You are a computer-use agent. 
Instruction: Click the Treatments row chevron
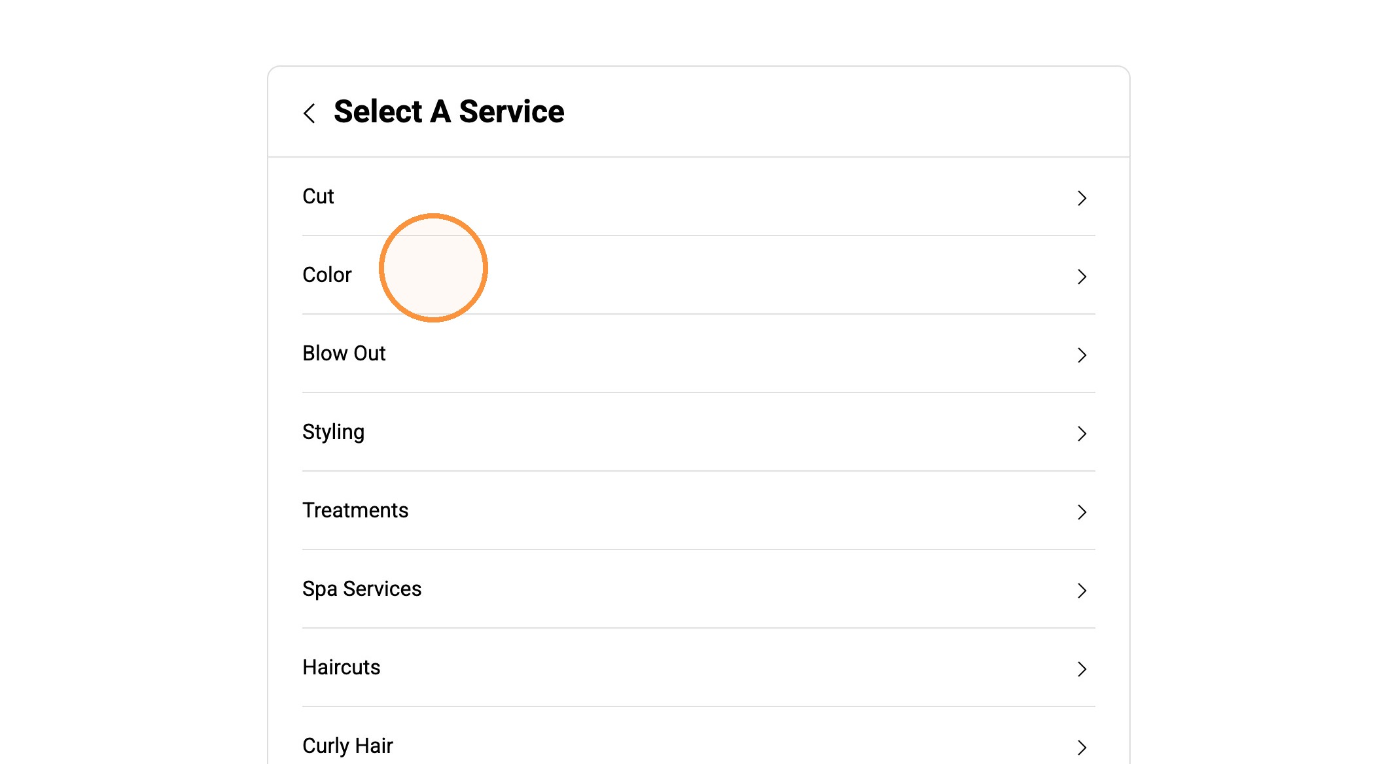coord(1082,512)
